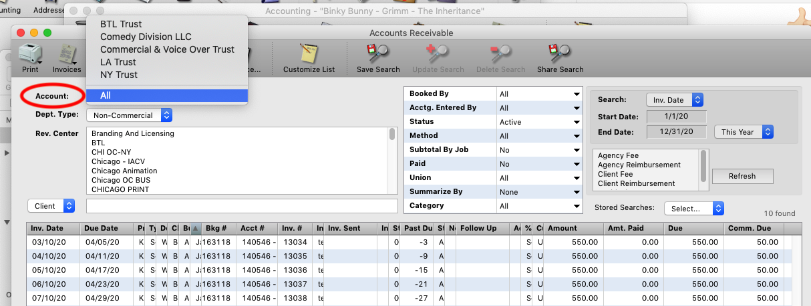This screenshot has height=306, width=811.
Task: Click the Start Date field
Action: (675, 117)
